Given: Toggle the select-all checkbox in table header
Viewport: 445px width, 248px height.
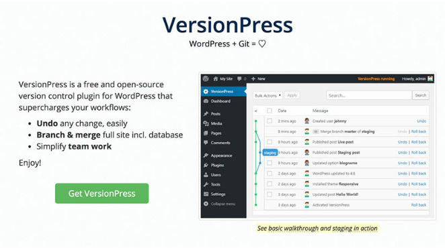Looking at the screenshot, I should point(270,111).
